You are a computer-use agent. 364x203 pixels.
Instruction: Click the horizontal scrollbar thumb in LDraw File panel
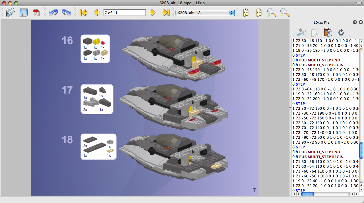[308, 194]
